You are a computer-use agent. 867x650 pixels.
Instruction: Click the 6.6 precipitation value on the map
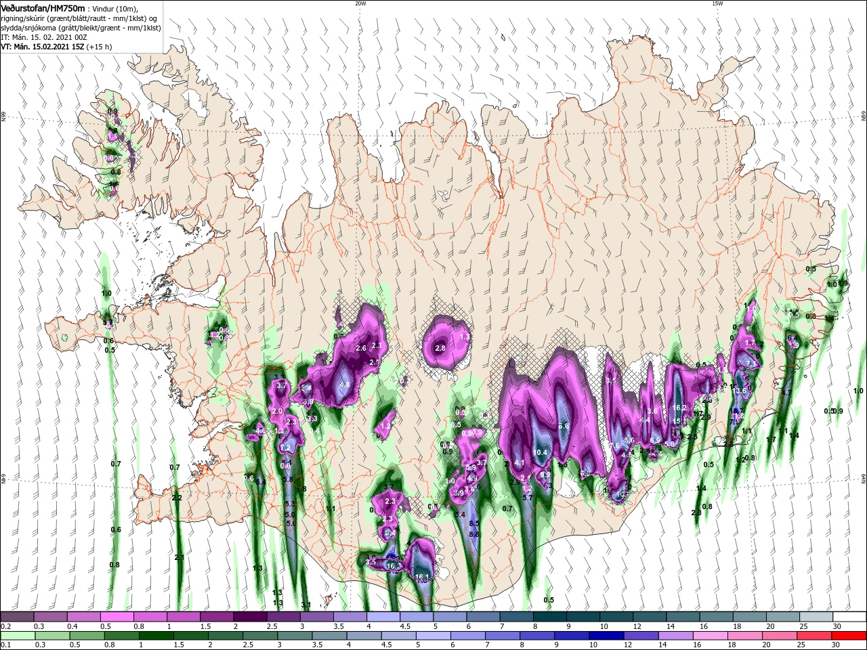click(x=564, y=426)
